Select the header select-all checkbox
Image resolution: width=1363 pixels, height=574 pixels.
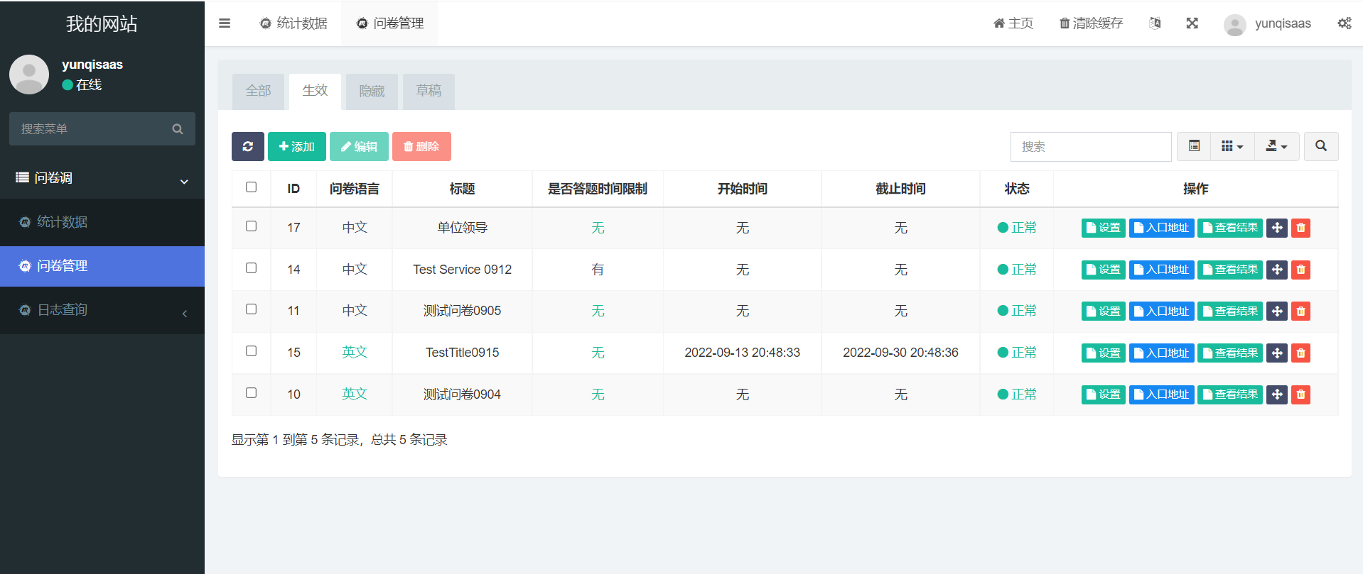coord(251,187)
